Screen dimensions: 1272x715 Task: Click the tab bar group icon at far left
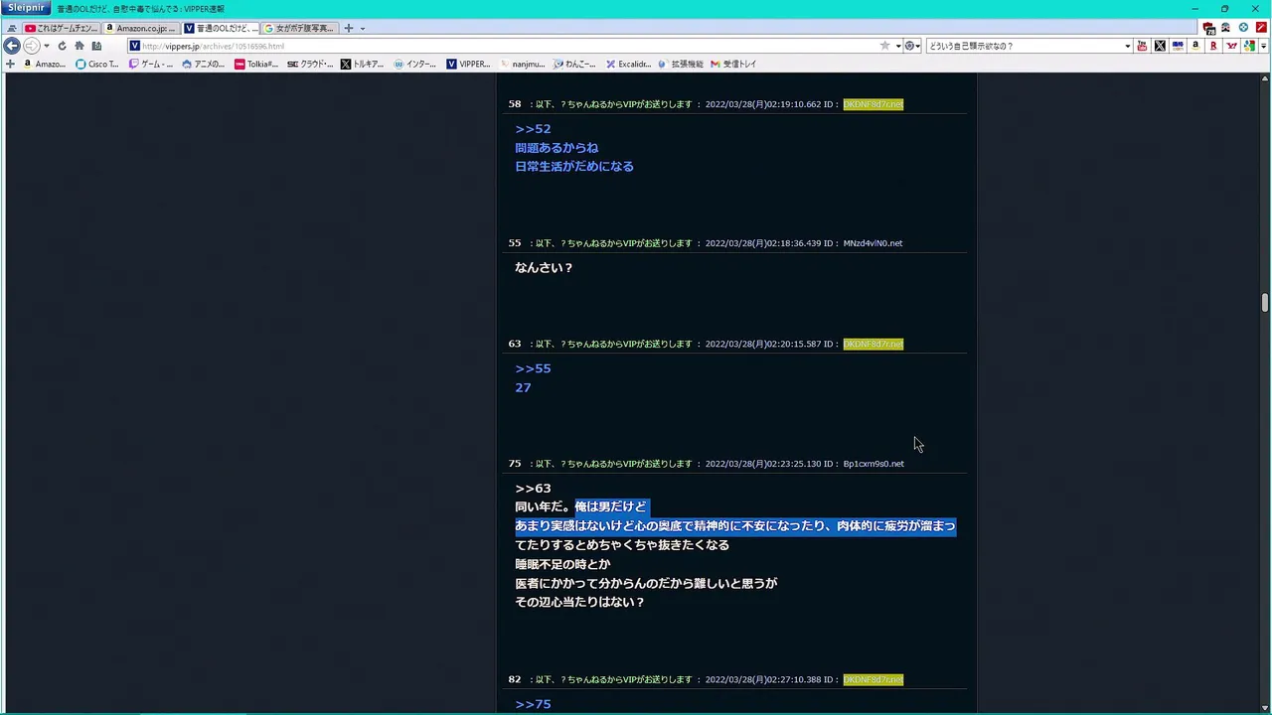pos(12,29)
